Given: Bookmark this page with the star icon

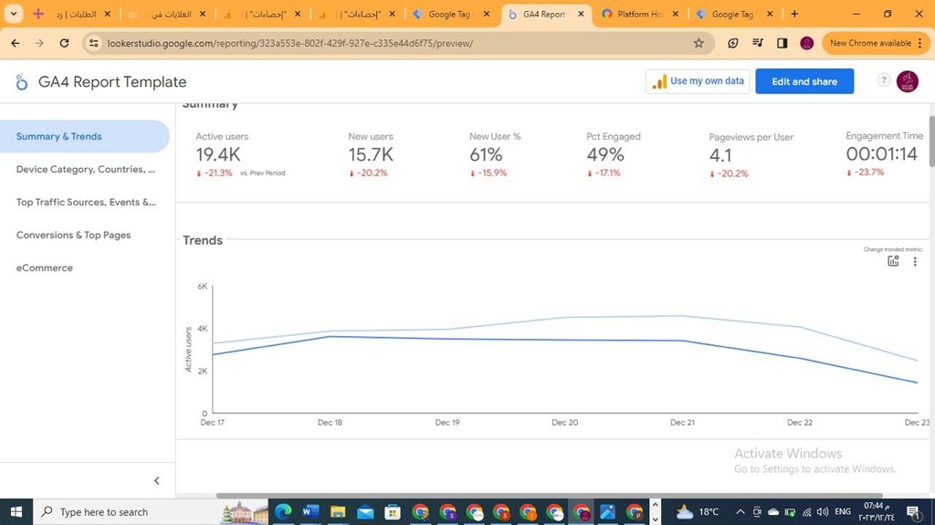Looking at the screenshot, I should coord(699,43).
